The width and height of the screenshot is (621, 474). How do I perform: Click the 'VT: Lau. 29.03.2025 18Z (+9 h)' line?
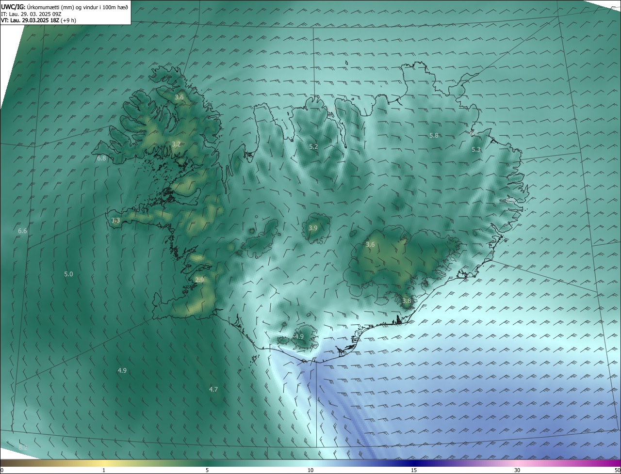[x=38, y=20]
